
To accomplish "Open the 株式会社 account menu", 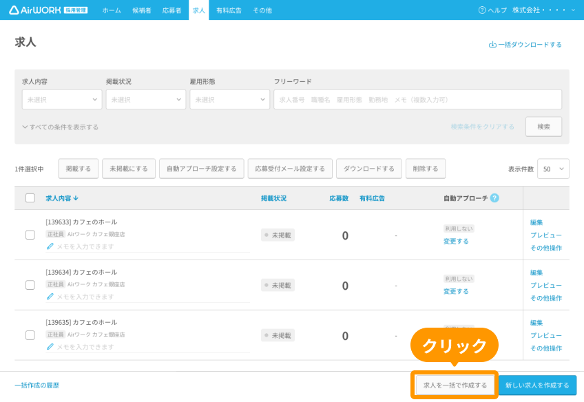I will (x=544, y=10).
